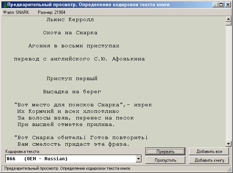Click the line Охота на Снарка
Image resolution: width=233 pixels, height=173 pixels.
[70, 33]
